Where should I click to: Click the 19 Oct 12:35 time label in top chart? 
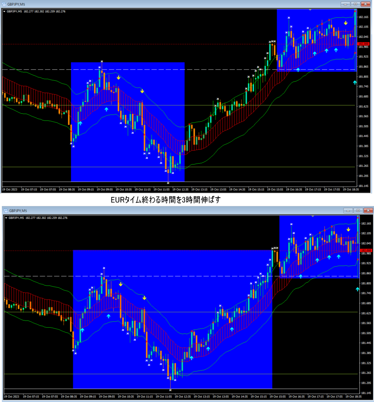[x=180, y=189]
